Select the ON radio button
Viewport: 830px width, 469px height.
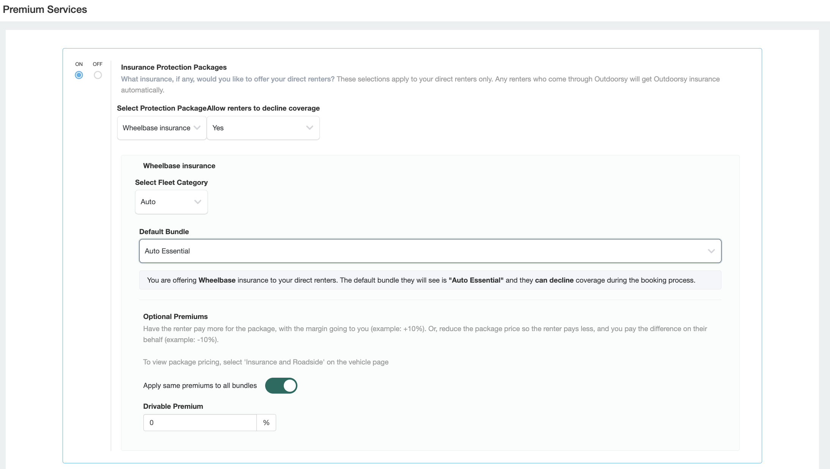(x=79, y=75)
